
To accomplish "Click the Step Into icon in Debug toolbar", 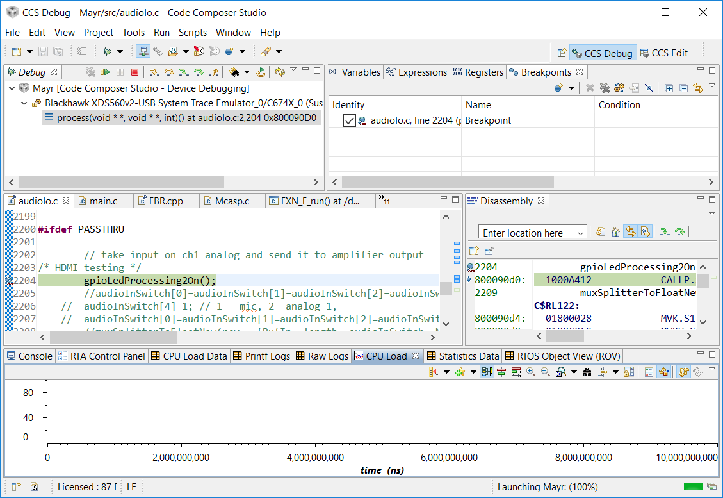I will [x=154, y=72].
